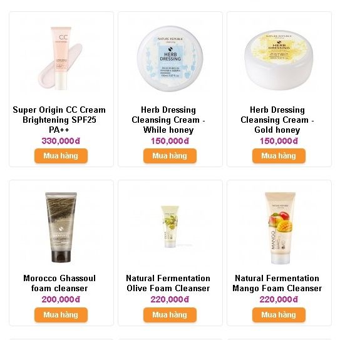
Task: Select the 330,000đ price of CC Cream
Action: (x=61, y=141)
